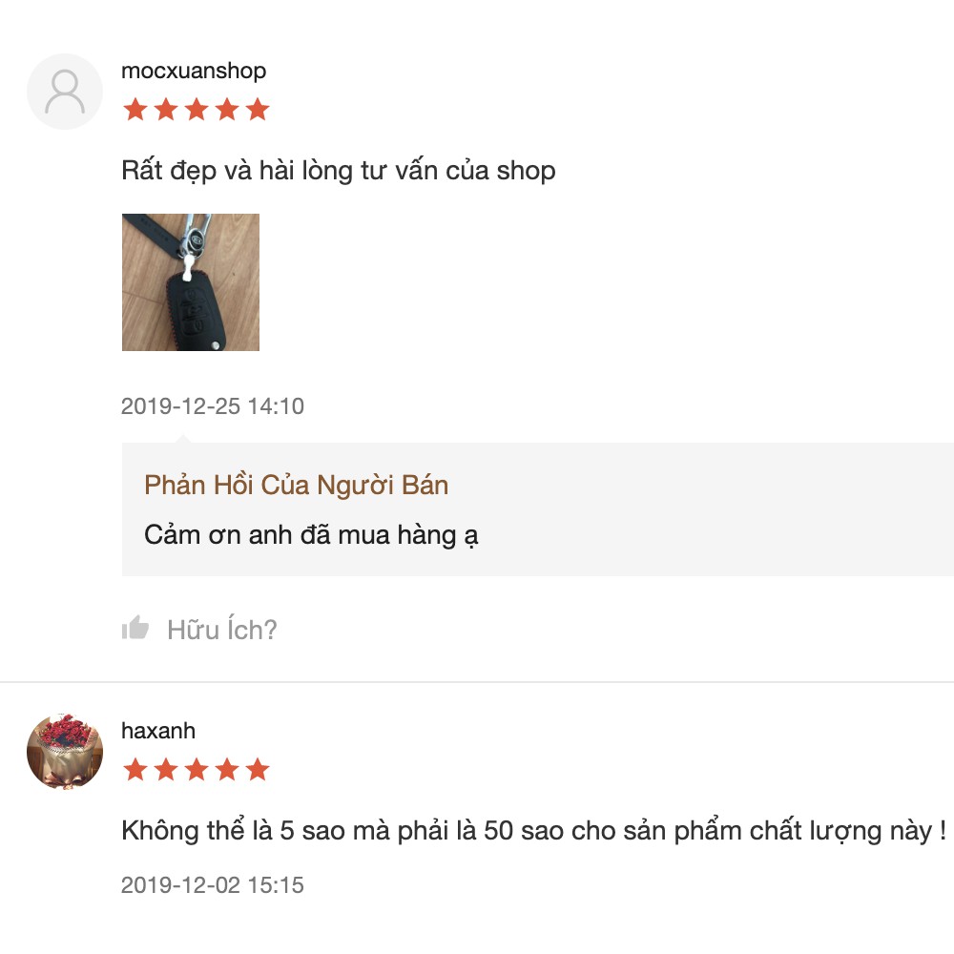Viewport: 954px width, 954px height.
Task: Open the car key case review photo
Action: tap(191, 282)
